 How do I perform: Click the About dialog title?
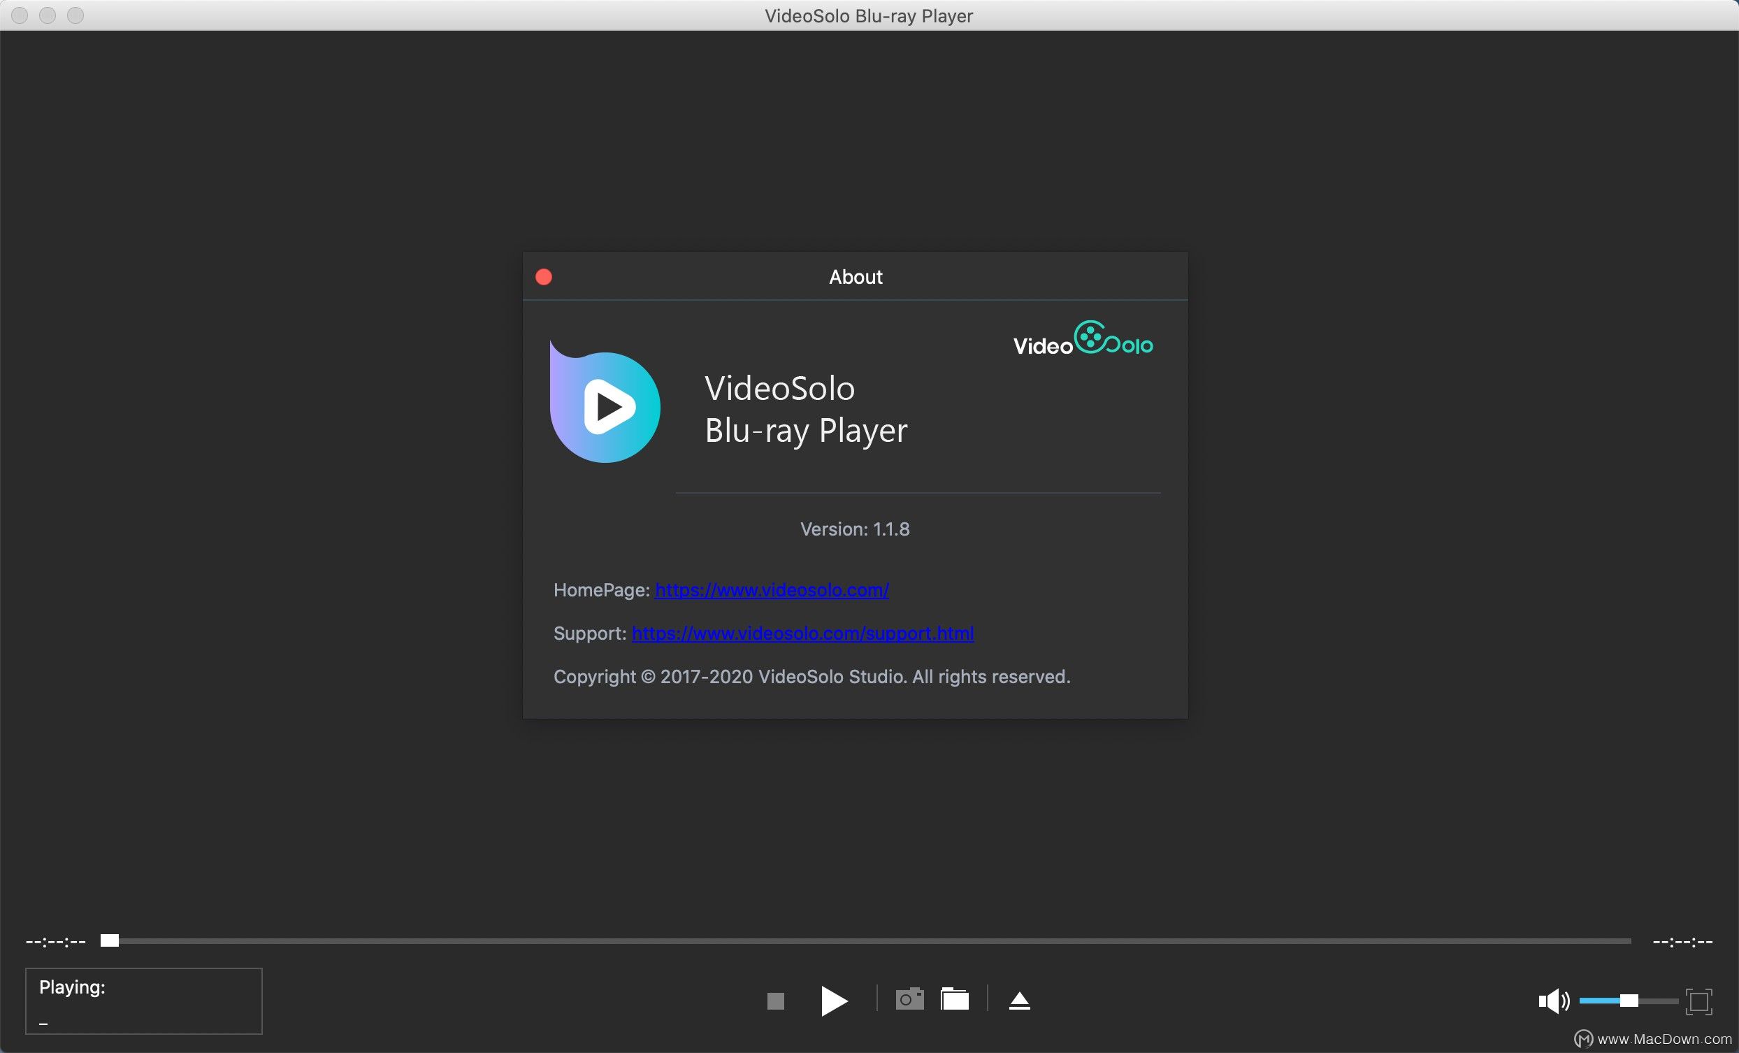[x=856, y=277]
